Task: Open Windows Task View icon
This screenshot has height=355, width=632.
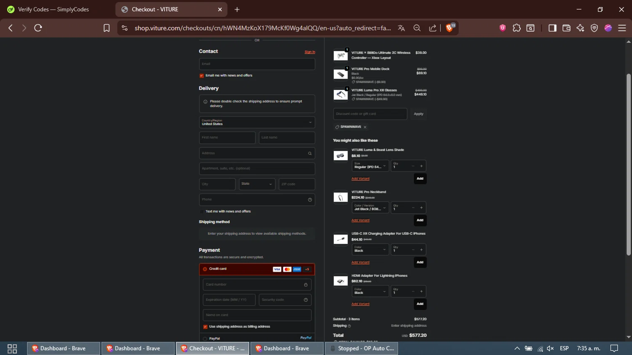Action: (12, 348)
